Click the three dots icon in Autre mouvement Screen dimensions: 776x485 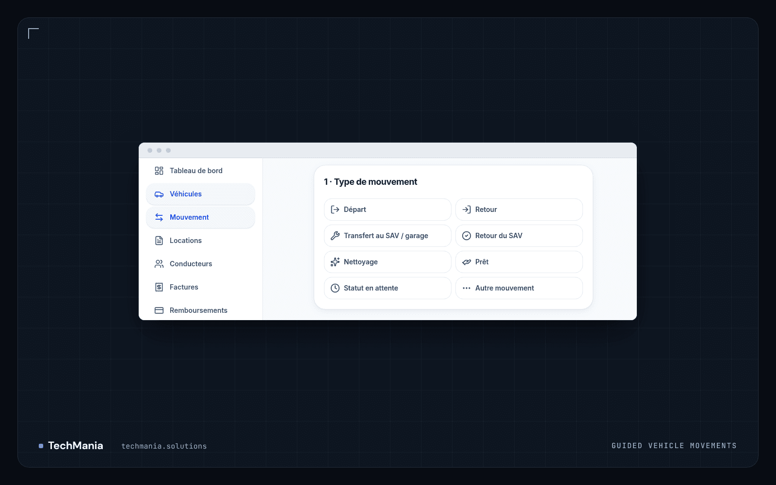pos(467,288)
